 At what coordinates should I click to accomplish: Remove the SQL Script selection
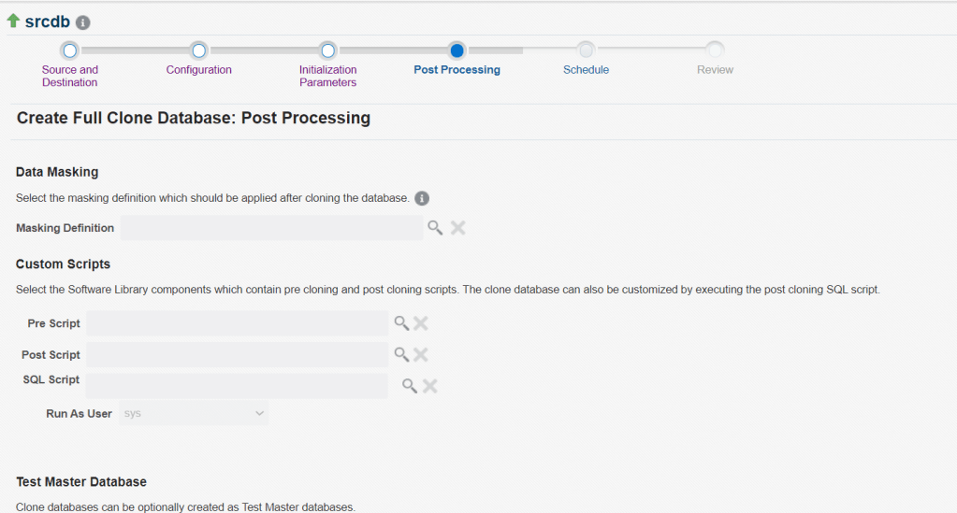(429, 385)
